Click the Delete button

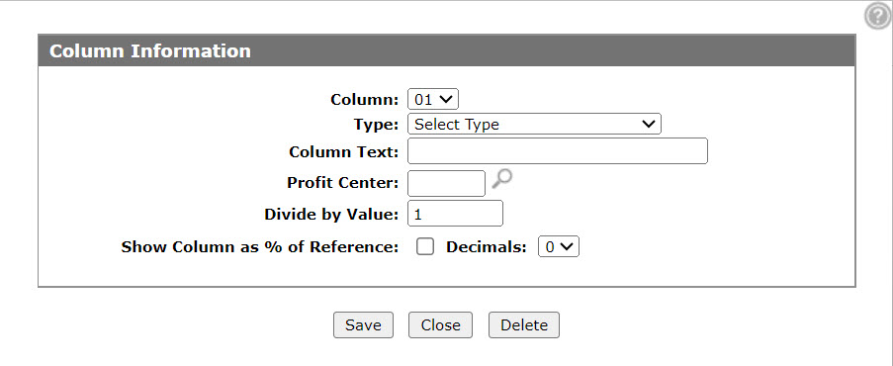click(x=524, y=325)
